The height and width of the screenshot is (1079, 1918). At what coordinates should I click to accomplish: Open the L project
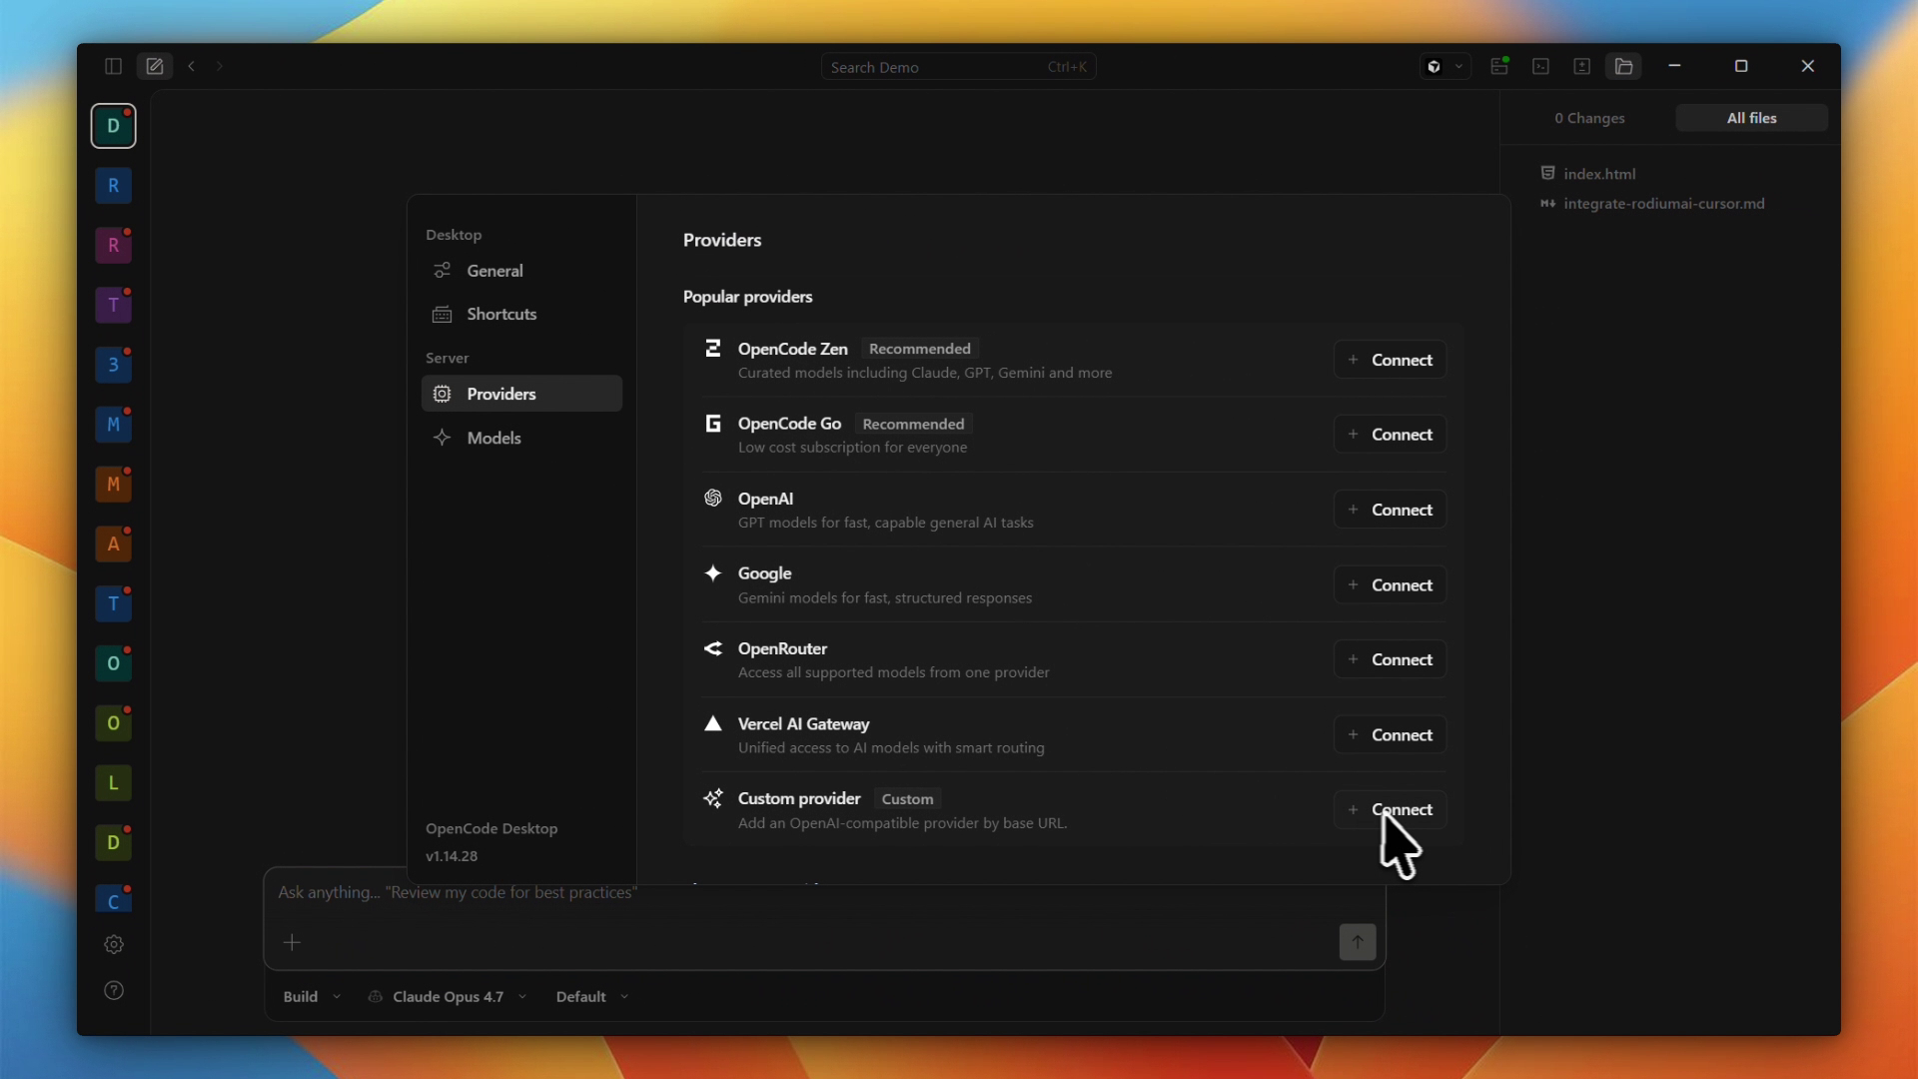pyautogui.click(x=113, y=783)
